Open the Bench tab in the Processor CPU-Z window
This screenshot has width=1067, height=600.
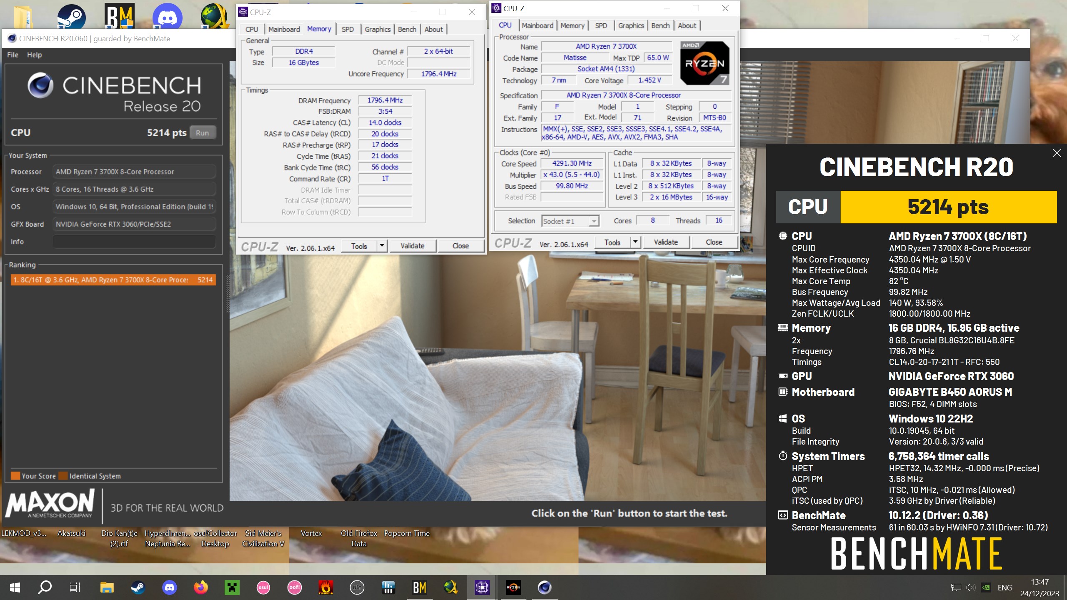(660, 25)
